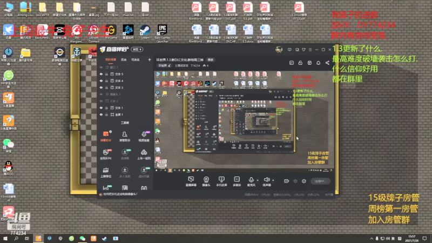This screenshot has width=432, height=243.
Task: Add a 手机投屏 phone cast source
Action: point(221,181)
